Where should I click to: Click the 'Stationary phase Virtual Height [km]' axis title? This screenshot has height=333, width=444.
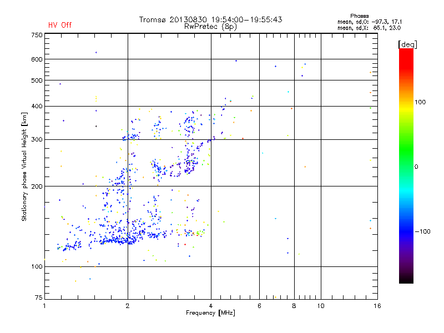coord(24,167)
